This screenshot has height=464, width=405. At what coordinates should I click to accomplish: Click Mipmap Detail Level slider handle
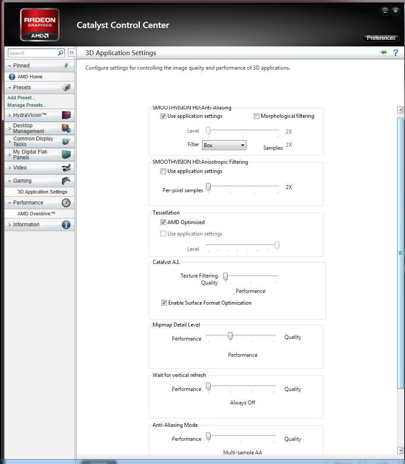[230, 336]
